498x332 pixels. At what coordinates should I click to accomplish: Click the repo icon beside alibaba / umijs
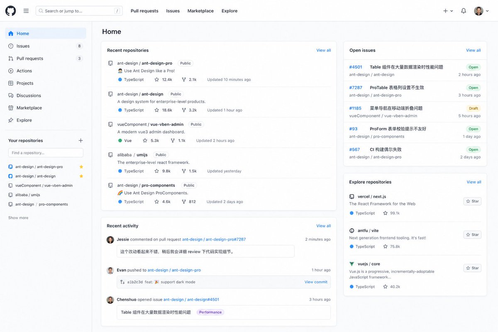point(110,155)
